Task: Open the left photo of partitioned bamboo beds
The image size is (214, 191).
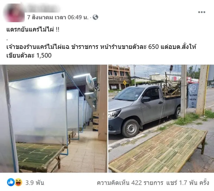Action: 53,119
